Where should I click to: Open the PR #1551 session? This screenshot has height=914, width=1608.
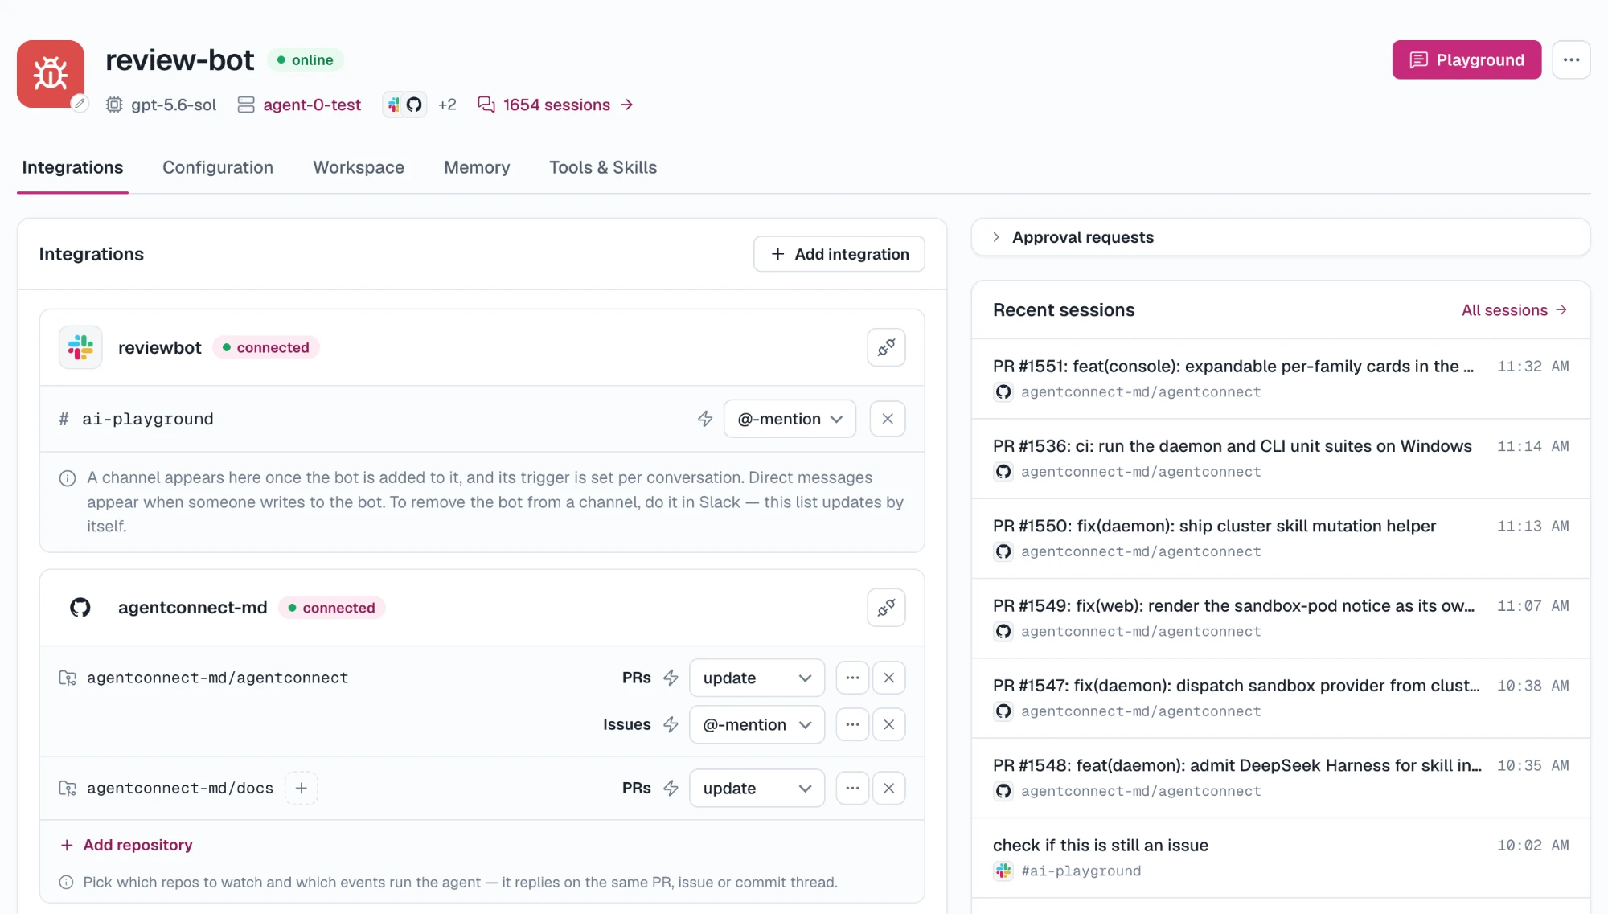point(1280,379)
